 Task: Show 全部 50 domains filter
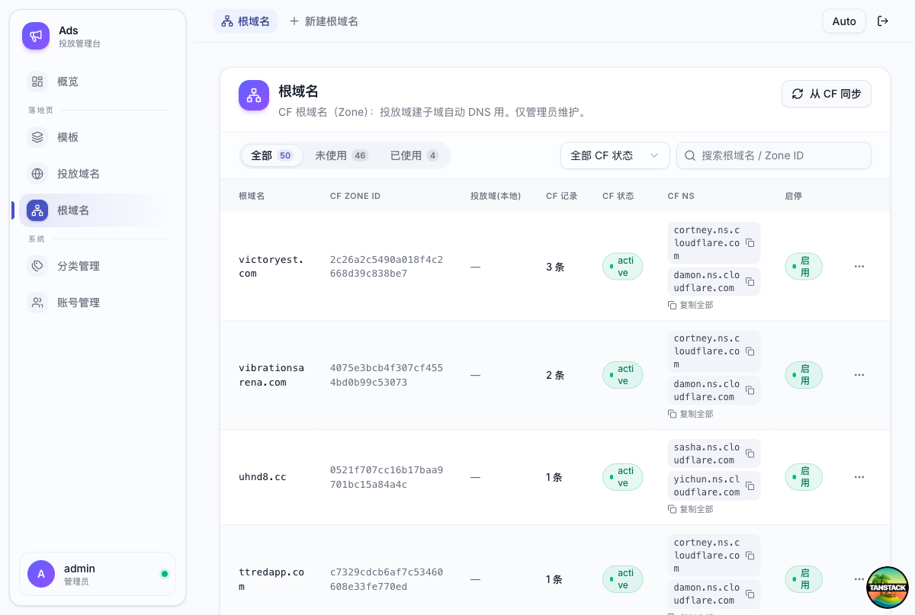click(x=272, y=155)
